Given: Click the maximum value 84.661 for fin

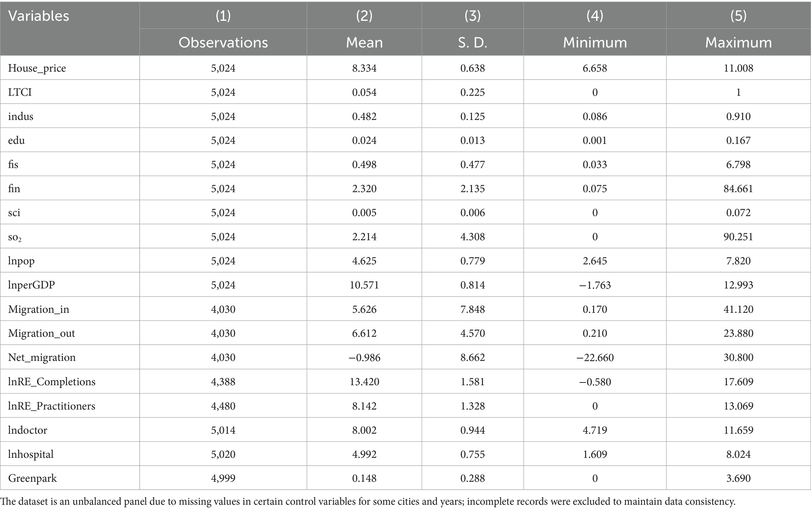Looking at the screenshot, I should (738, 189).
